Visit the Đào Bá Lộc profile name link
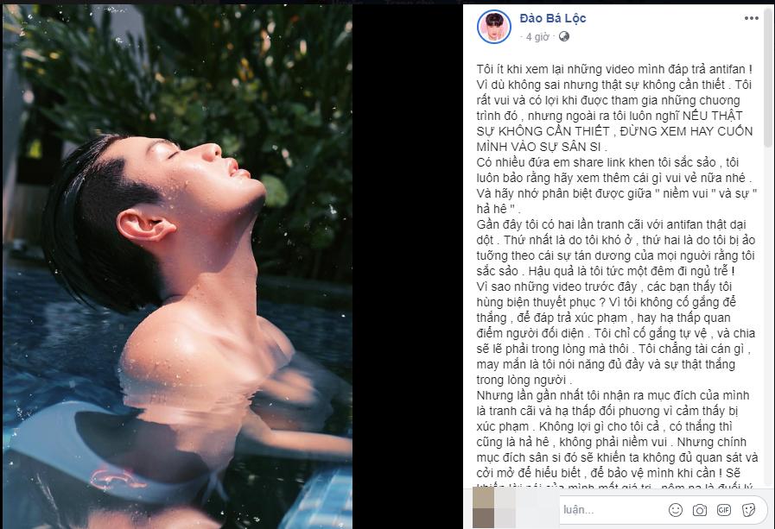Viewport: 775px width, 529px height. click(553, 18)
